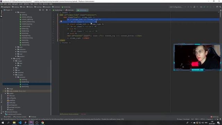Open Google Chrome from the taskbar
Image resolution: width=222 pixels, height=125 pixels.
pyautogui.click(x=42, y=123)
